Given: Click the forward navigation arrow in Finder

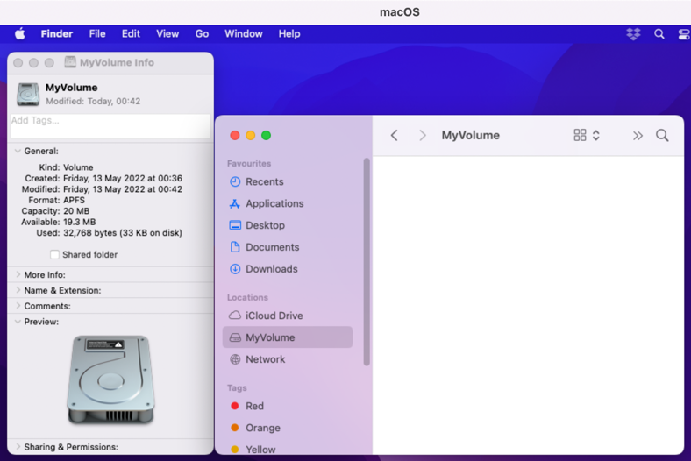Looking at the screenshot, I should point(422,136).
